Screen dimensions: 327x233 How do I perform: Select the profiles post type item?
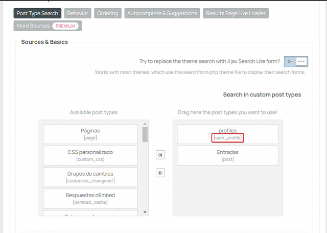tap(227, 134)
